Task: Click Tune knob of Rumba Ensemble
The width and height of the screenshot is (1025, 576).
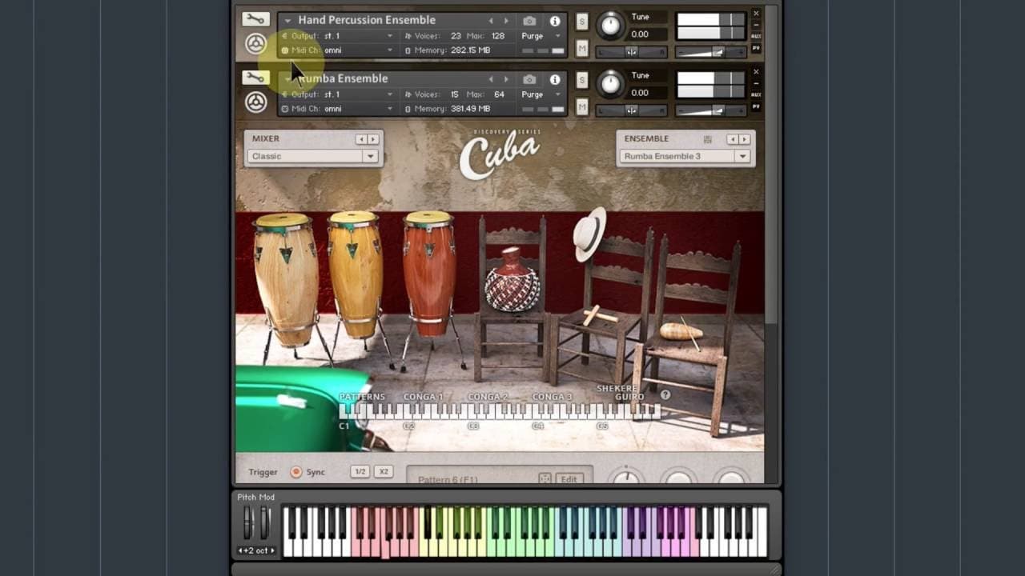Action: [610, 83]
